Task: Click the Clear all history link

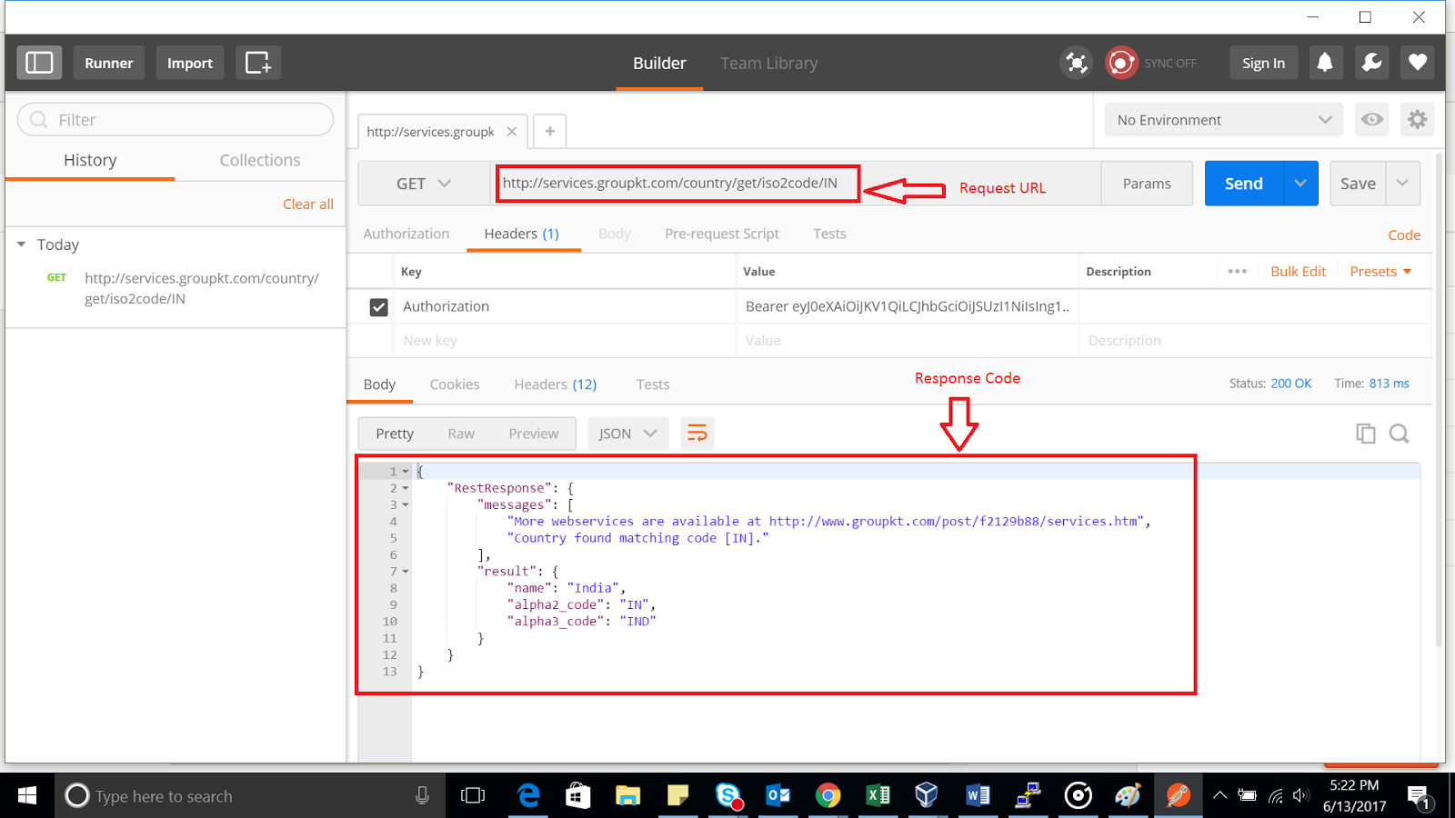Action: pos(308,204)
